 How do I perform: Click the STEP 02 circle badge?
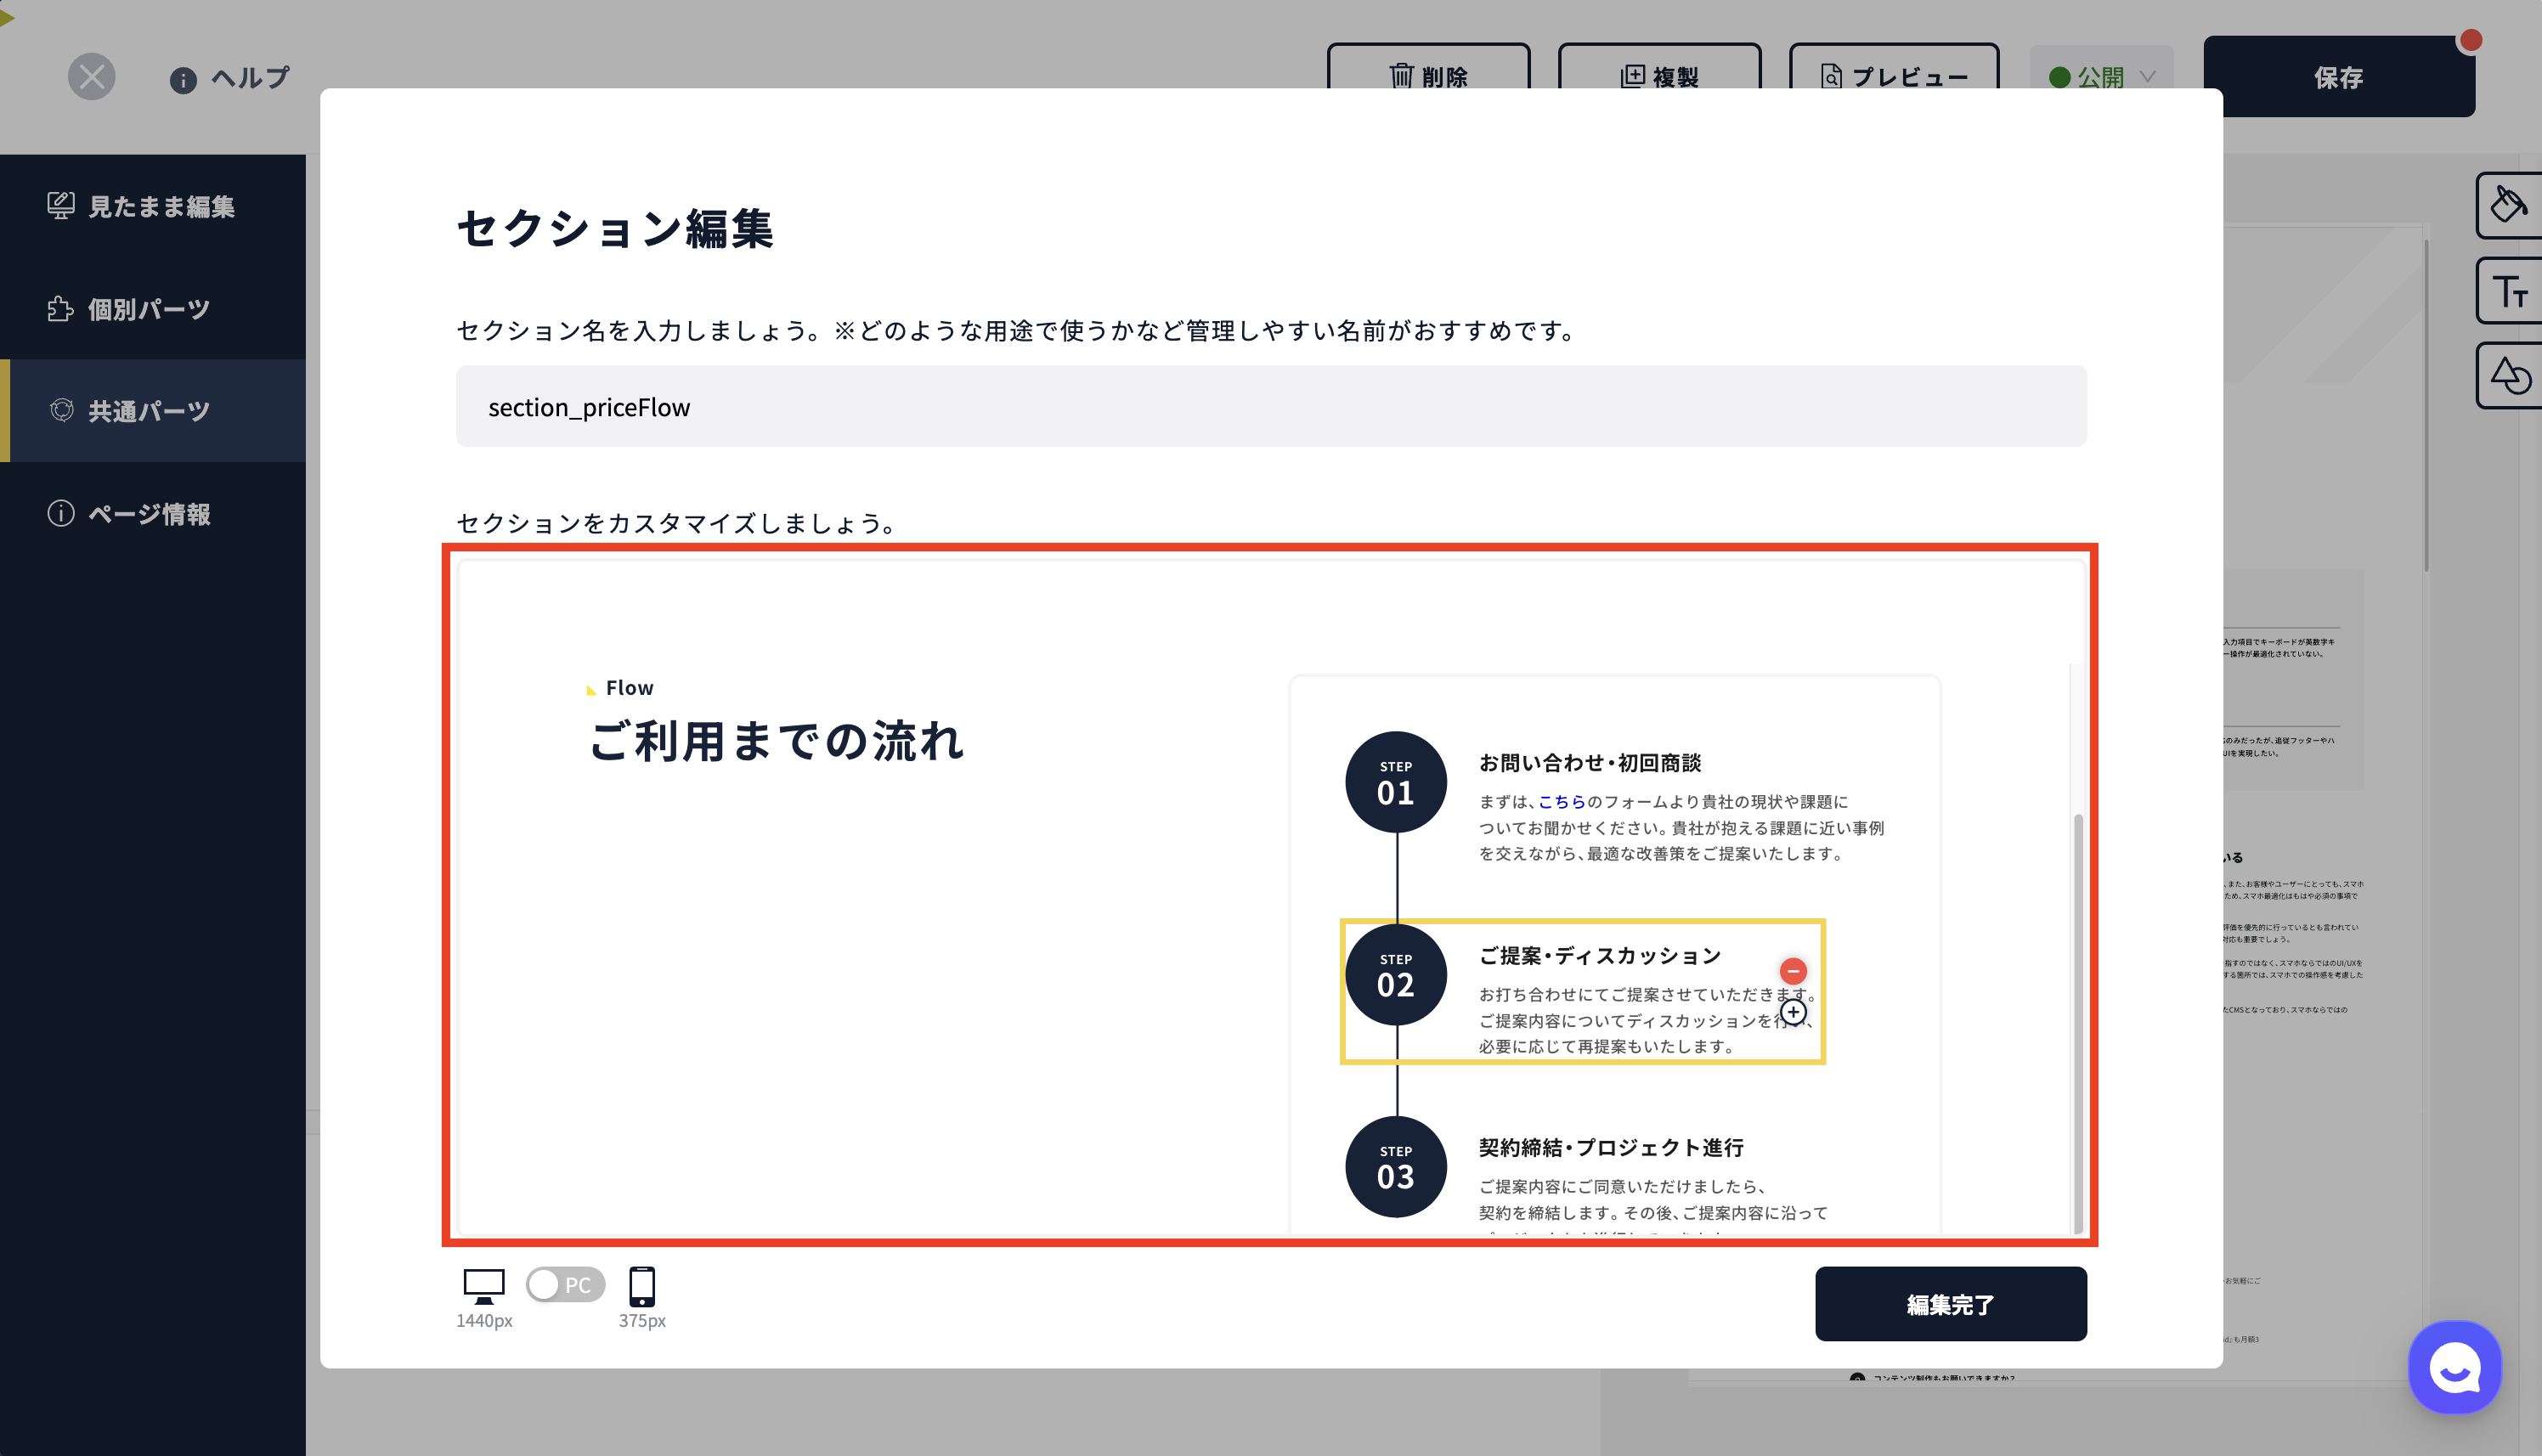(x=1396, y=975)
